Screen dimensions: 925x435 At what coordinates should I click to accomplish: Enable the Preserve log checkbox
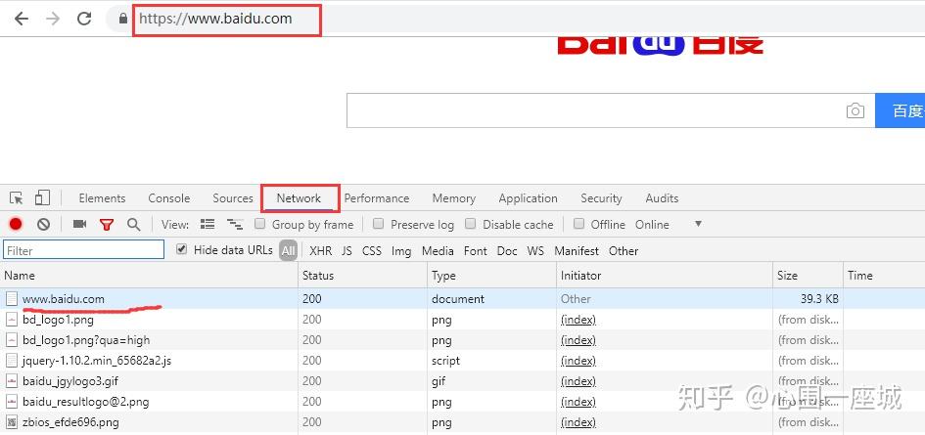point(379,224)
